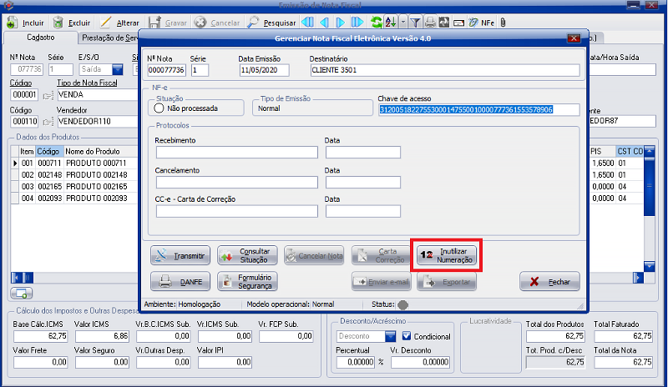Click the printer icon in top toolbar
Screen dimensions: 668x387
click(430, 23)
